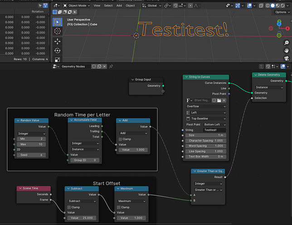
Task: Open the viewport Select menu
Action: [108, 6]
